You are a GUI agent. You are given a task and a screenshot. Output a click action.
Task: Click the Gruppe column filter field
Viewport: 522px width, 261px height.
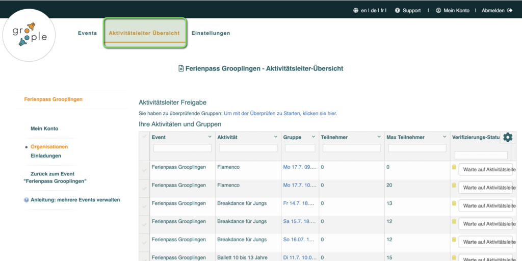300,148
